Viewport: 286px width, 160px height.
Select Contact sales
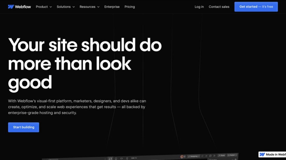(219, 7)
